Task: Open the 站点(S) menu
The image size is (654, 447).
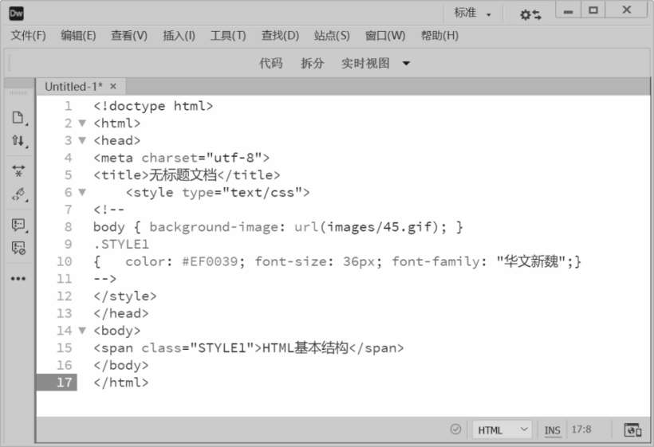Action: click(331, 36)
